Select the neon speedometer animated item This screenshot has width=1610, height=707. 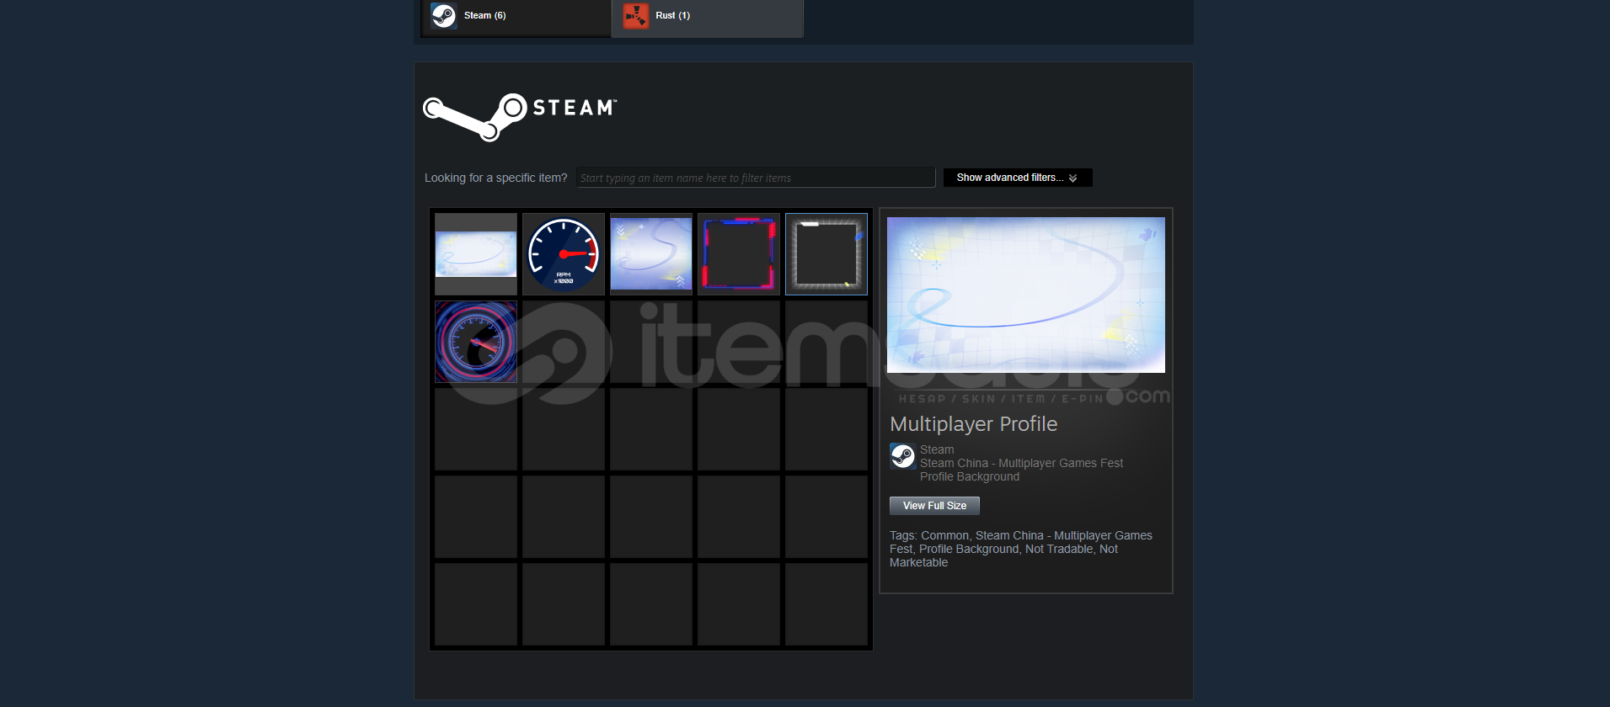(x=476, y=342)
